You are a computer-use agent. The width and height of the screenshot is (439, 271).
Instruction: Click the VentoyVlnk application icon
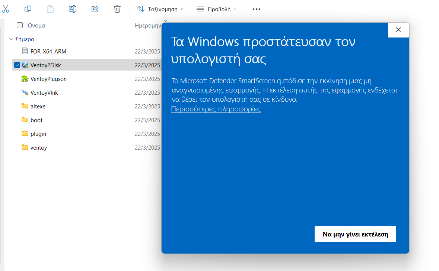[x=25, y=92]
